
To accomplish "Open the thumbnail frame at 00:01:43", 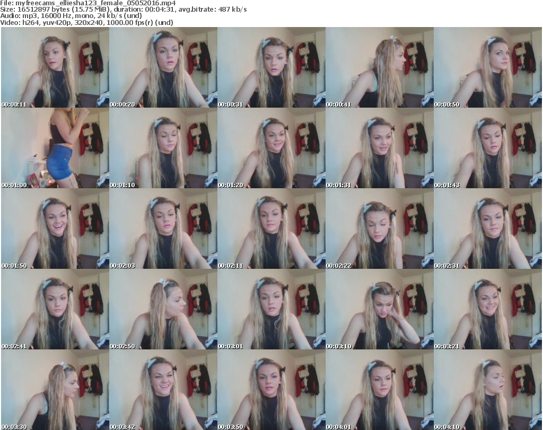I will tap(488, 148).
